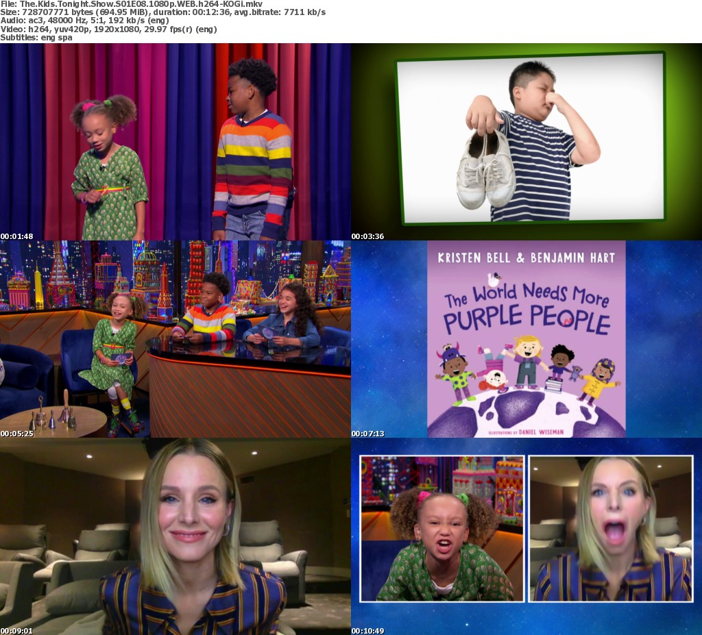Select the thumbnail of kids at the host desk
Screen dimensions: 702x635
(x=175, y=339)
